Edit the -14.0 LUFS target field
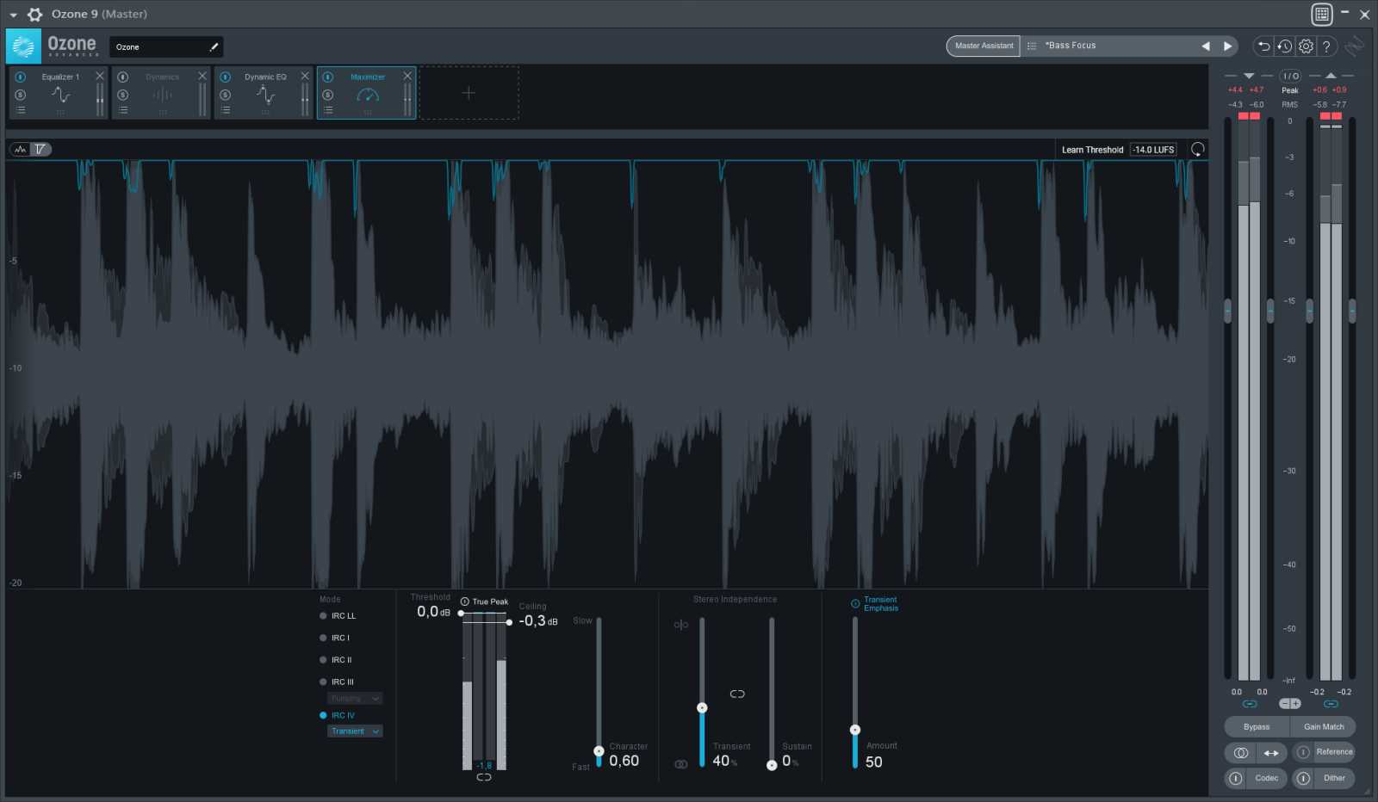Viewport: 1378px width, 802px height. (1153, 150)
